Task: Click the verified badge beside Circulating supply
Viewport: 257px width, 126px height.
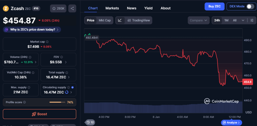Action: pos(73,87)
